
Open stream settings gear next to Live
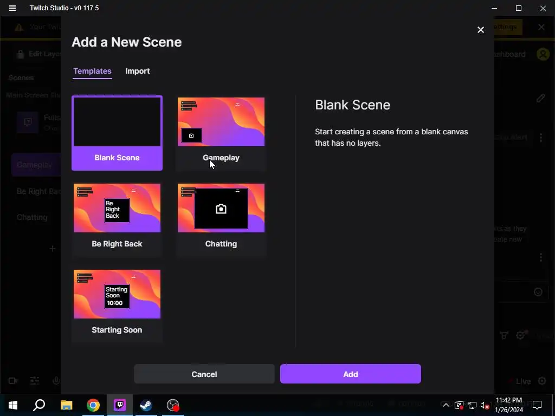click(542, 381)
